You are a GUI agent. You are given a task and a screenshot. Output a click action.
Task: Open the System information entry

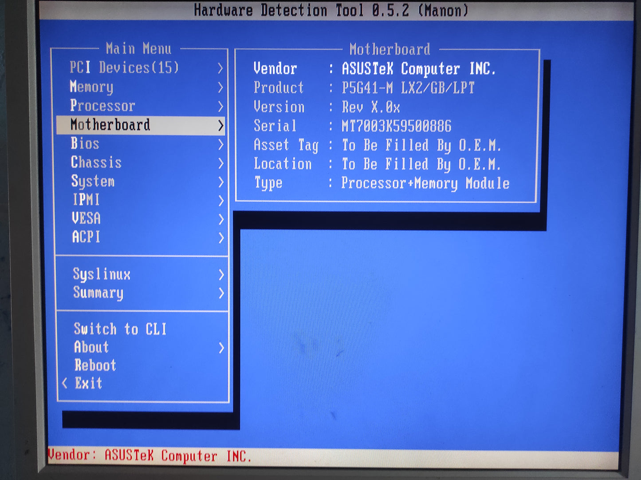(93, 181)
